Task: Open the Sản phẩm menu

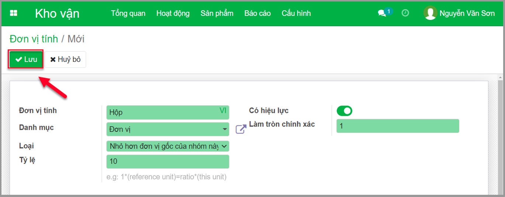Action: 217,13
